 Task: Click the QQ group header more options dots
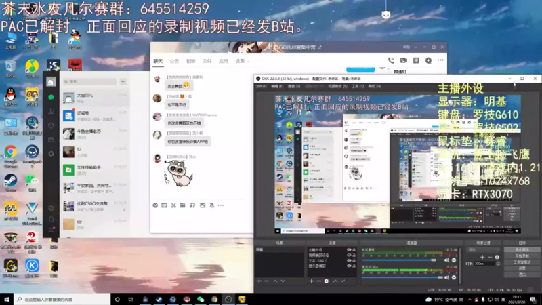coord(440,60)
